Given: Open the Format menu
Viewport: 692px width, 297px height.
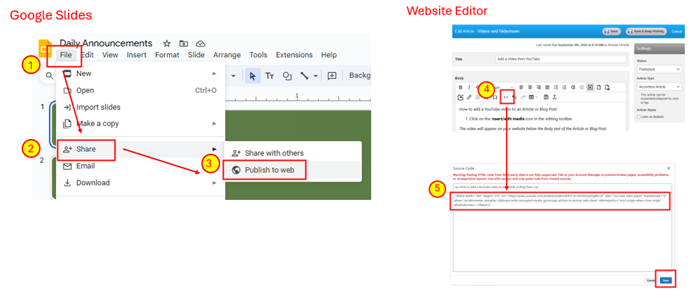Looking at the screenshot, I should (x=167, y=55).
